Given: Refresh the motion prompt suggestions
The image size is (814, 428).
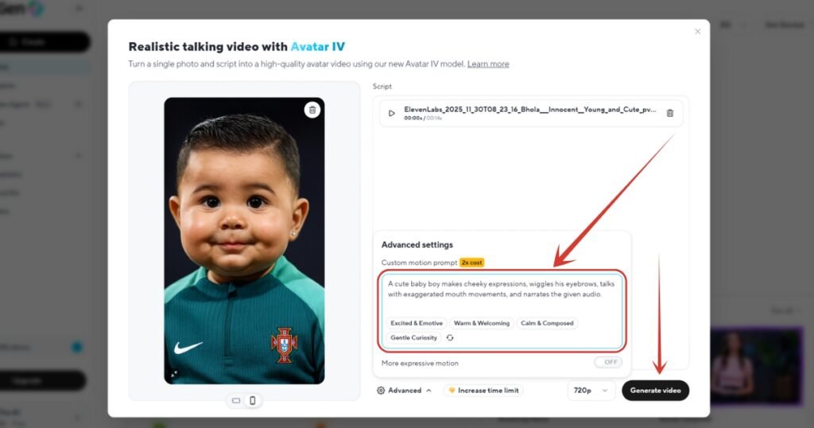Looking at the screenshot, I should (x=450, y=338).
